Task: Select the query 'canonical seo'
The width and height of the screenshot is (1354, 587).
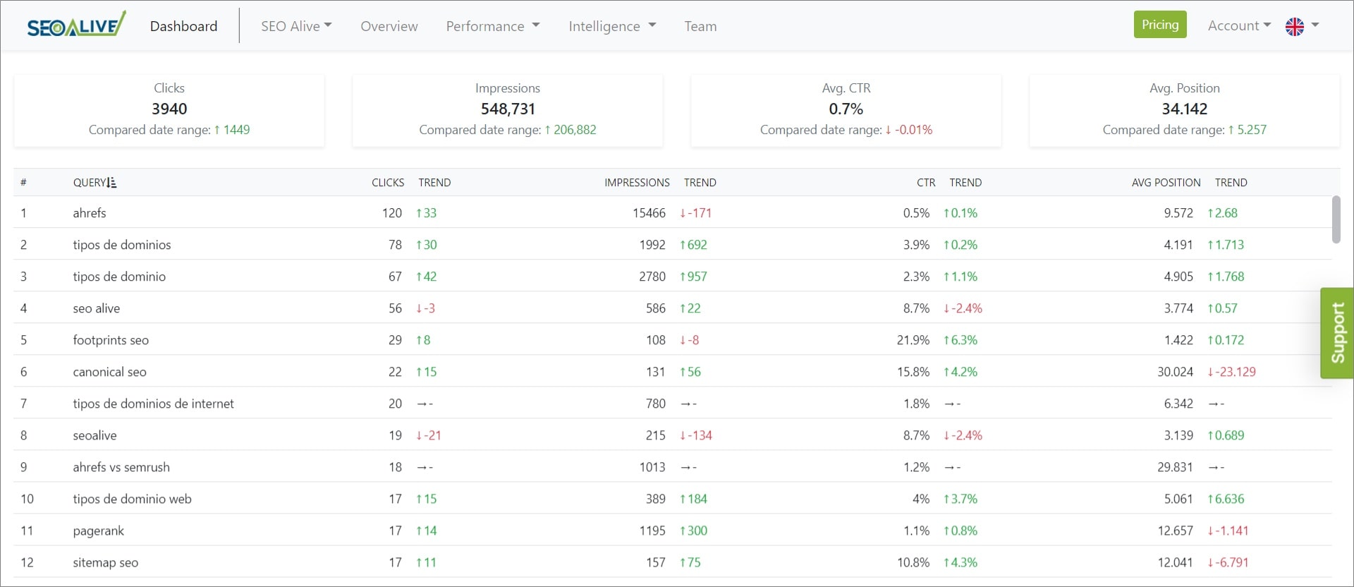Action: 109,372
